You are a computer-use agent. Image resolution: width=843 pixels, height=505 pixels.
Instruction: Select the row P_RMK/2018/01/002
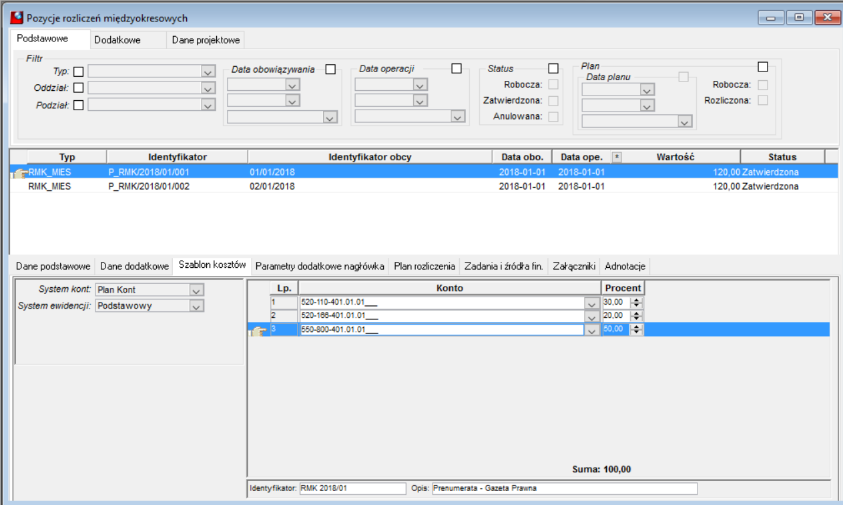pyautogui.click(x=424, y=186)
